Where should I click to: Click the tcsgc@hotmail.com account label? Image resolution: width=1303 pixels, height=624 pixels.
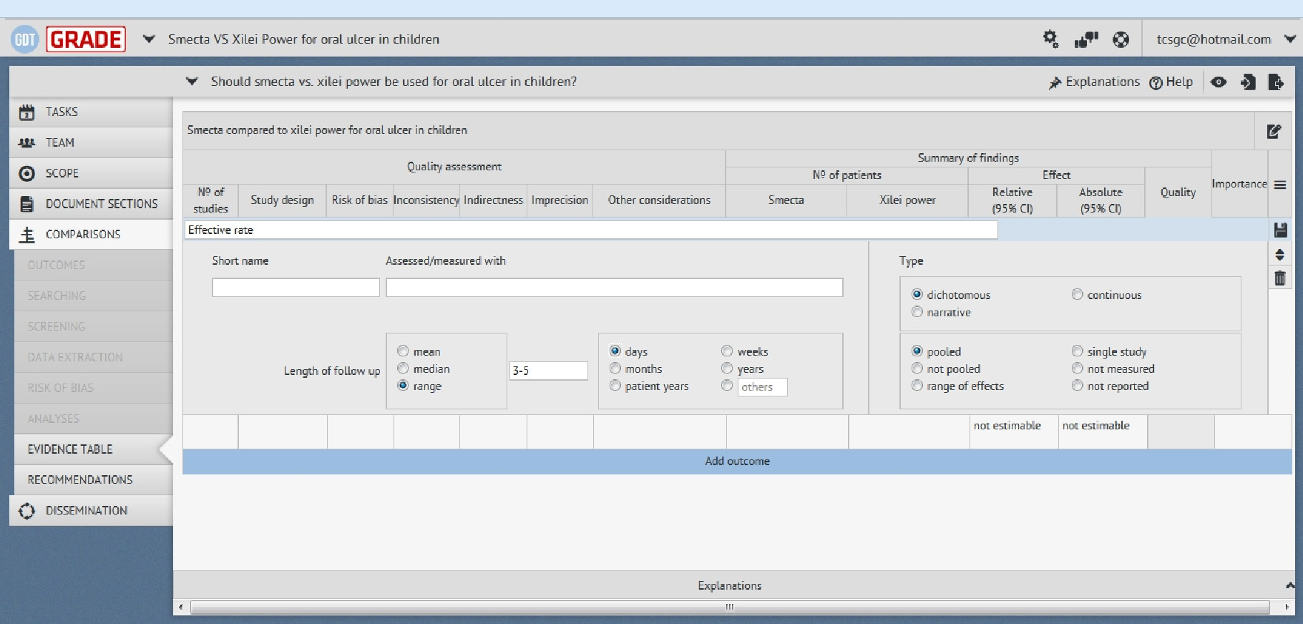coord(1214,39)
